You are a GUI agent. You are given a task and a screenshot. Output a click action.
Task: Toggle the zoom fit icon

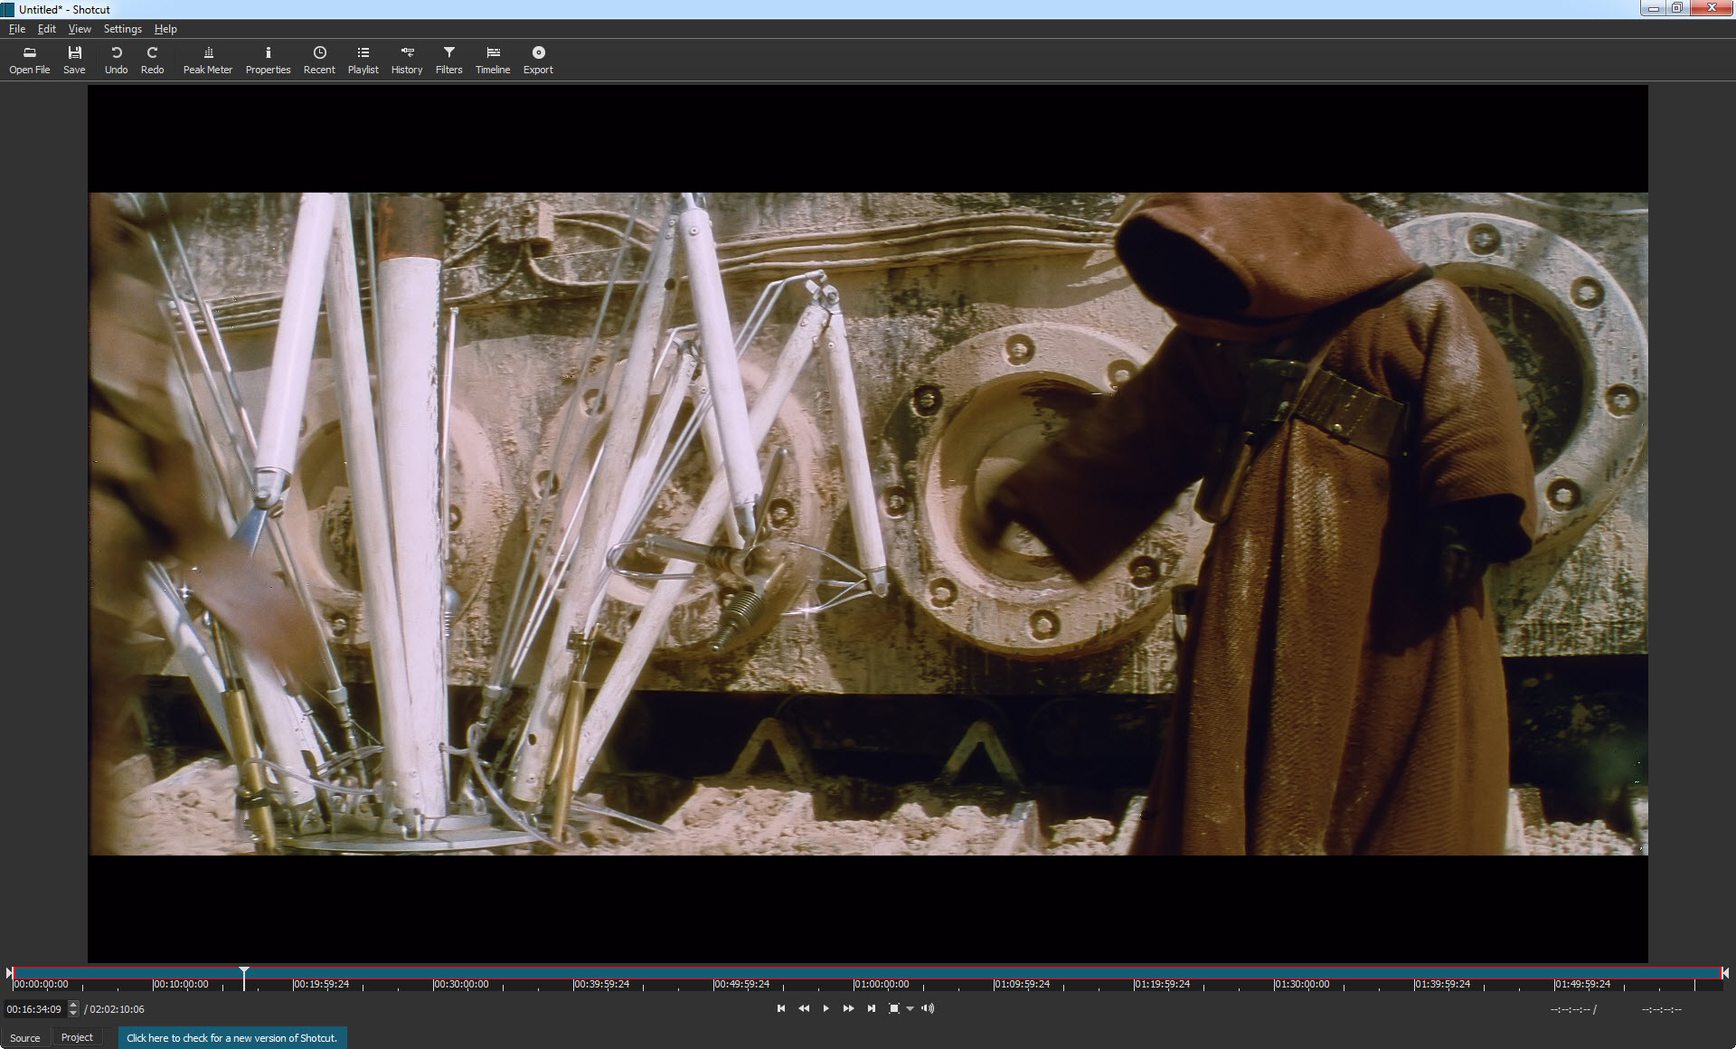coord(894,1008)
